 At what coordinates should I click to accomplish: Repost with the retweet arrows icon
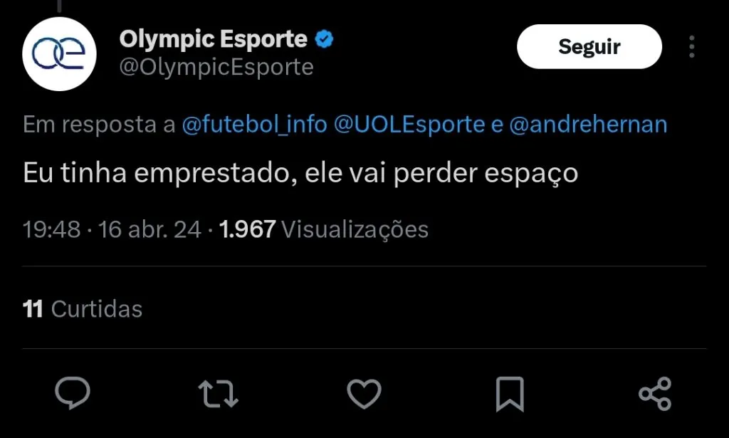pos(218,394)
